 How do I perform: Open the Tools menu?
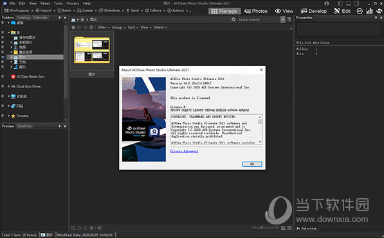[59, 3]
